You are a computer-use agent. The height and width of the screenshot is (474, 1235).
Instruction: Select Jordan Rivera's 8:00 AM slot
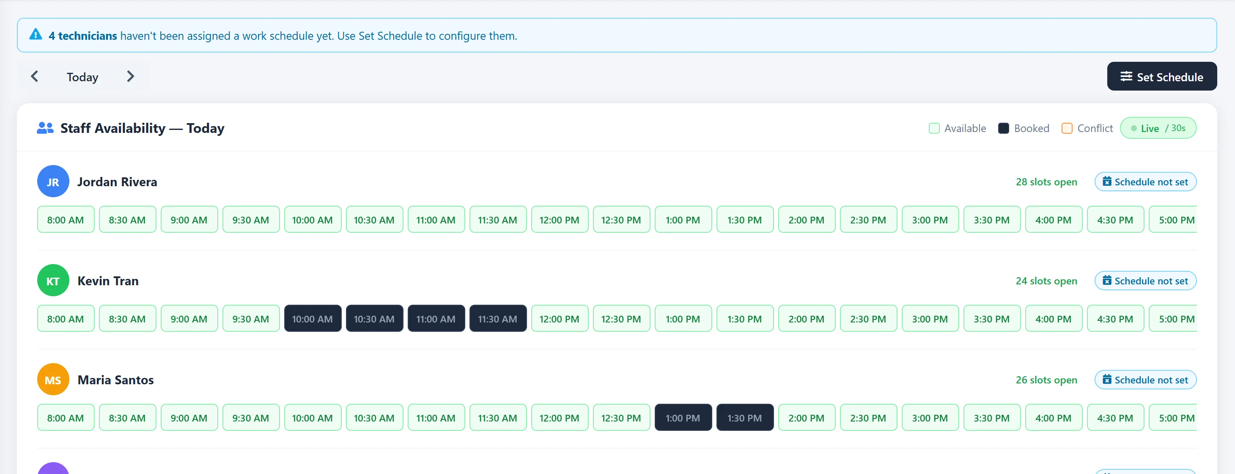(66, 220)
